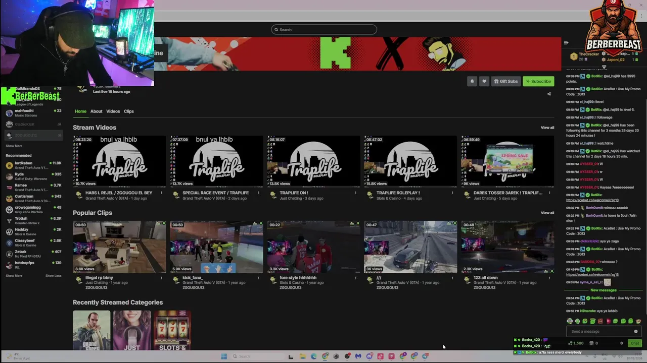Image resolution: width=647 pixels, height=363 pixels.
Task: Open DAREK TOSSER 3AREK video thumbnail
Action: [x=507, y=161]
